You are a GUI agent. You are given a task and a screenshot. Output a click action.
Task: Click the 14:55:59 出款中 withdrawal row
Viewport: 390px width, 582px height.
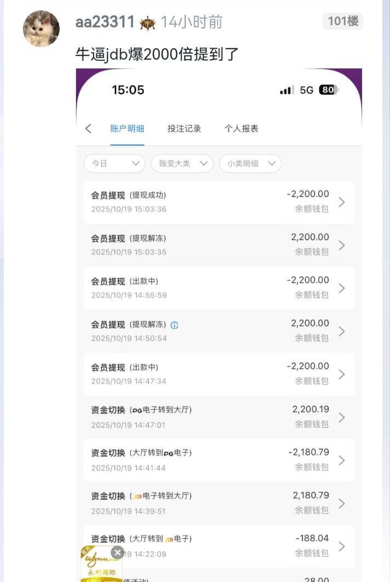[219, 288]
